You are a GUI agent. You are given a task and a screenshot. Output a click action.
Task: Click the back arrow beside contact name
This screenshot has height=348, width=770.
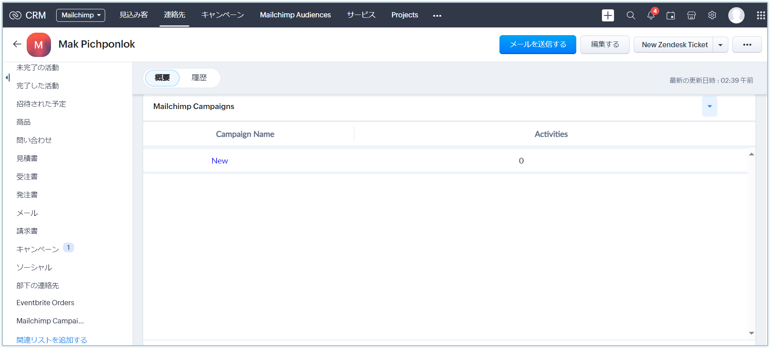point(17,44)
